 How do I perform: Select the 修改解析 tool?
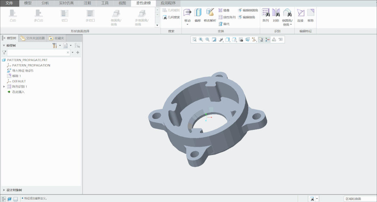pos(210,15)
